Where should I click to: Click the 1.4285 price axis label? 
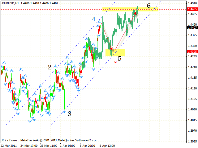(x=192, y=56)
